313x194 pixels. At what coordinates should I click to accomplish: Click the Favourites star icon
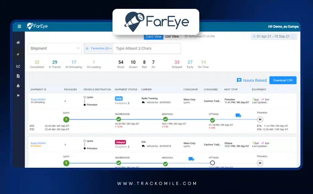pos(87,49)
